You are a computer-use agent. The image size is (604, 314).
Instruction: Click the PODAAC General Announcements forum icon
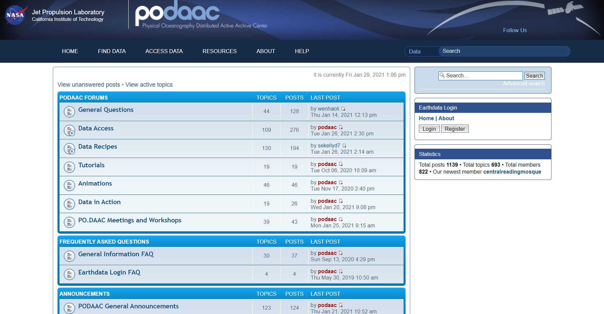click(x=69, y=308)
